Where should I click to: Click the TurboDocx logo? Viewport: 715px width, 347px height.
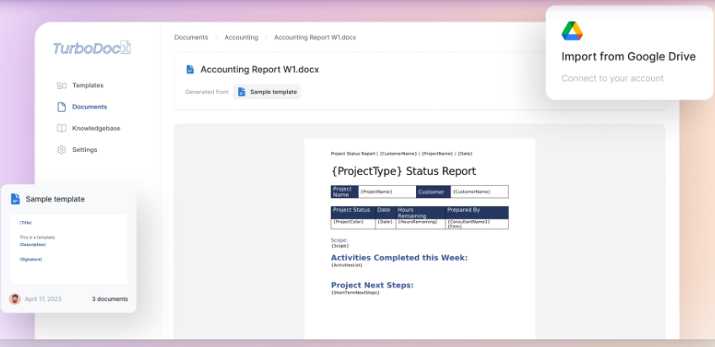92,48
